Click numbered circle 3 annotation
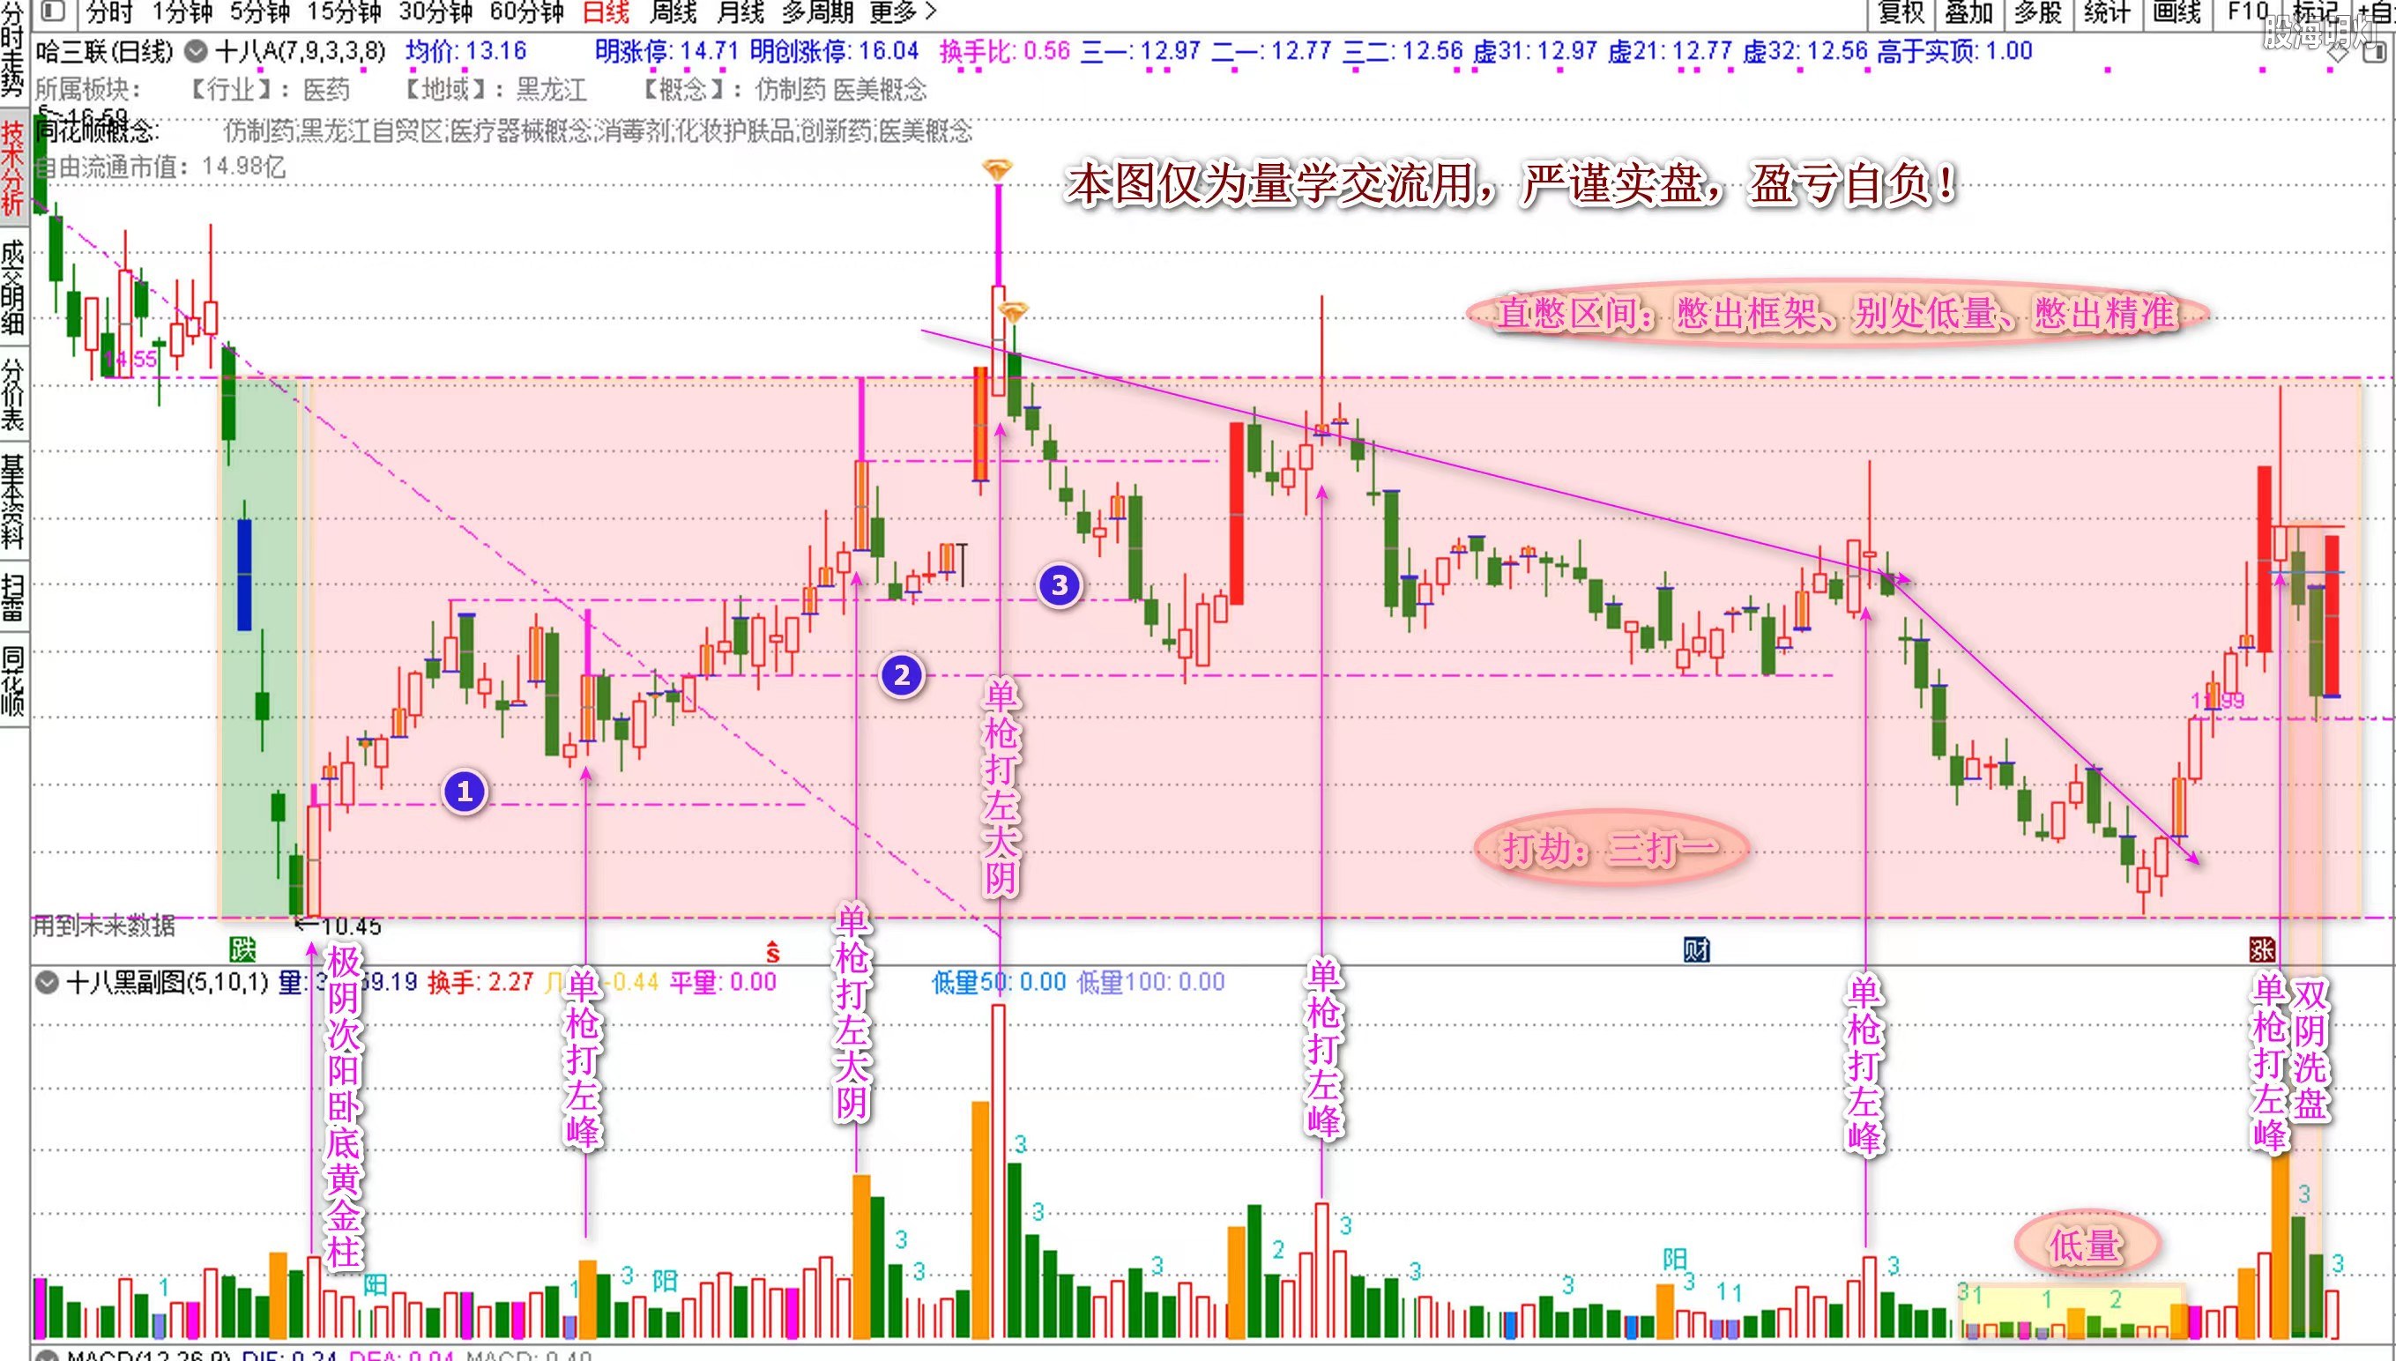This screenshot has width=2396, height=1361. pyautogui.click(x=1060, y=585)
